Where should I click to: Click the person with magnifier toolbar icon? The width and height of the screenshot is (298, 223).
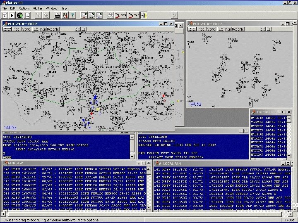click(65, 15)
